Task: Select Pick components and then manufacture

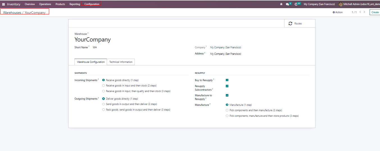Action: click(227, 110)
